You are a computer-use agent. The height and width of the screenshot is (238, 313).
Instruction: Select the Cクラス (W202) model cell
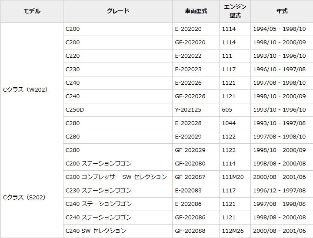point(32,89)
